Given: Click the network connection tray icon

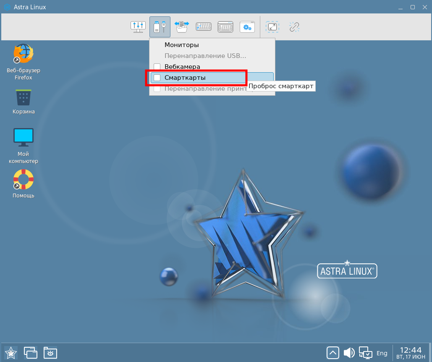Looking at the screenshot, I should tap(365, 353).
